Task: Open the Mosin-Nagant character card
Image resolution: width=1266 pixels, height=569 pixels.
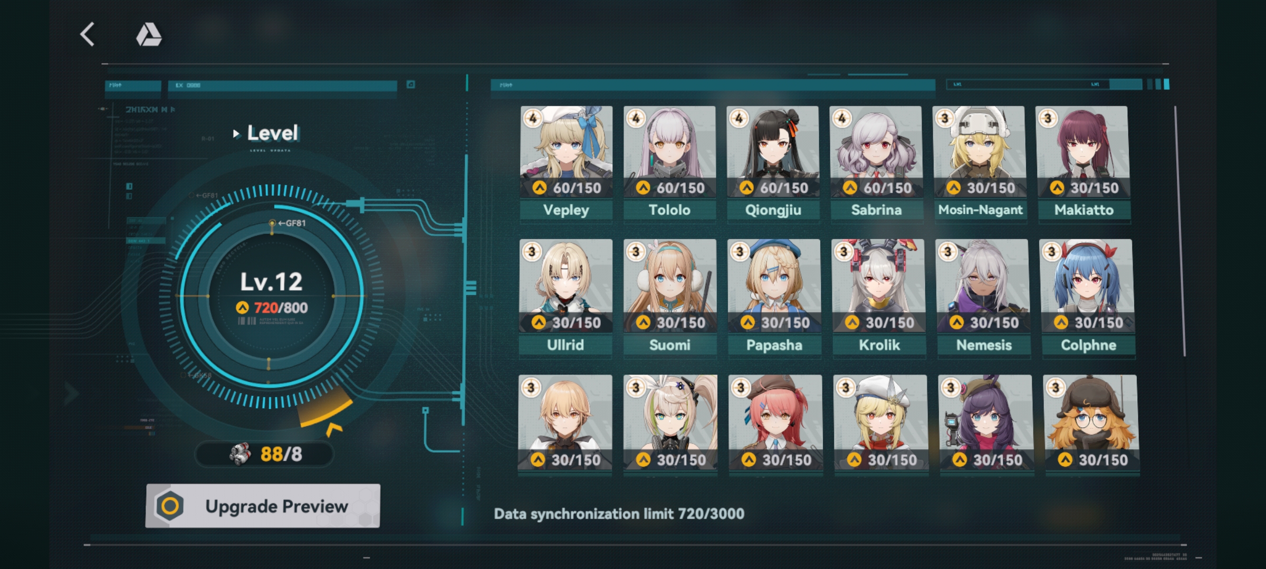Action: point(979,164)
